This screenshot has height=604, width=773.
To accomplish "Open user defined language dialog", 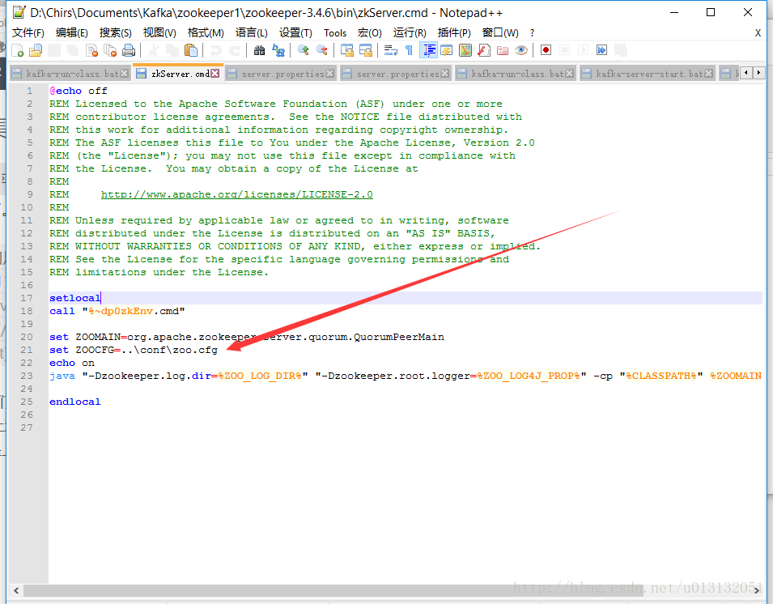I will pyautogui.click(x=447, y=50).
